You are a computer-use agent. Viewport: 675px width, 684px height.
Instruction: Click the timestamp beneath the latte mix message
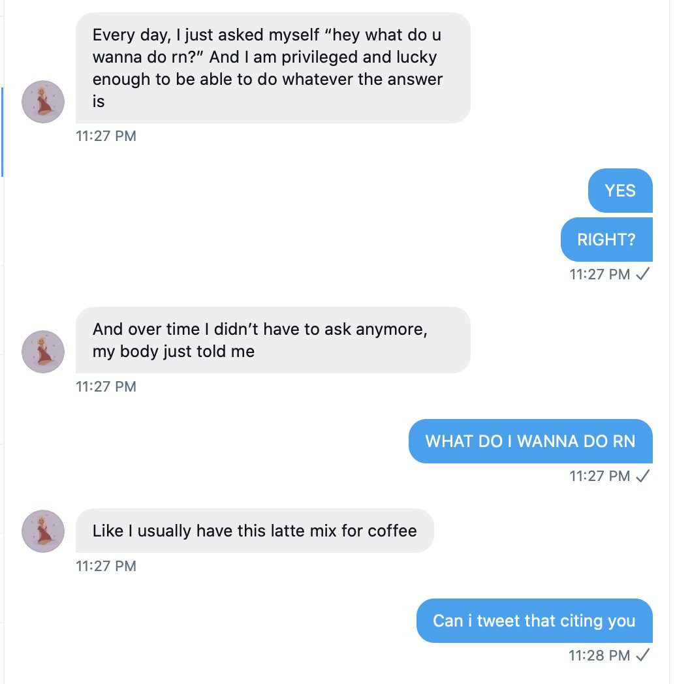106,566
